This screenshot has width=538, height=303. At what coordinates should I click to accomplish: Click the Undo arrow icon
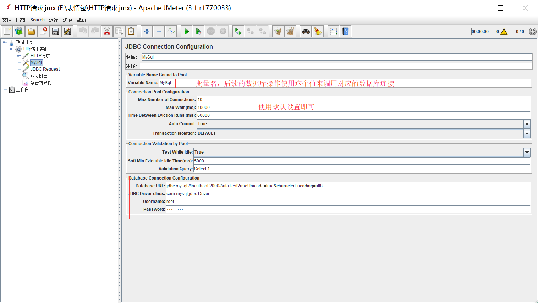pos(83,31)
